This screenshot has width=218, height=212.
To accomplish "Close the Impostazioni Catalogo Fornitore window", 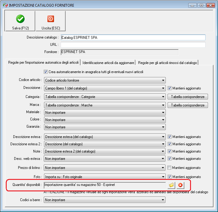I will click(x=210, y=5).
